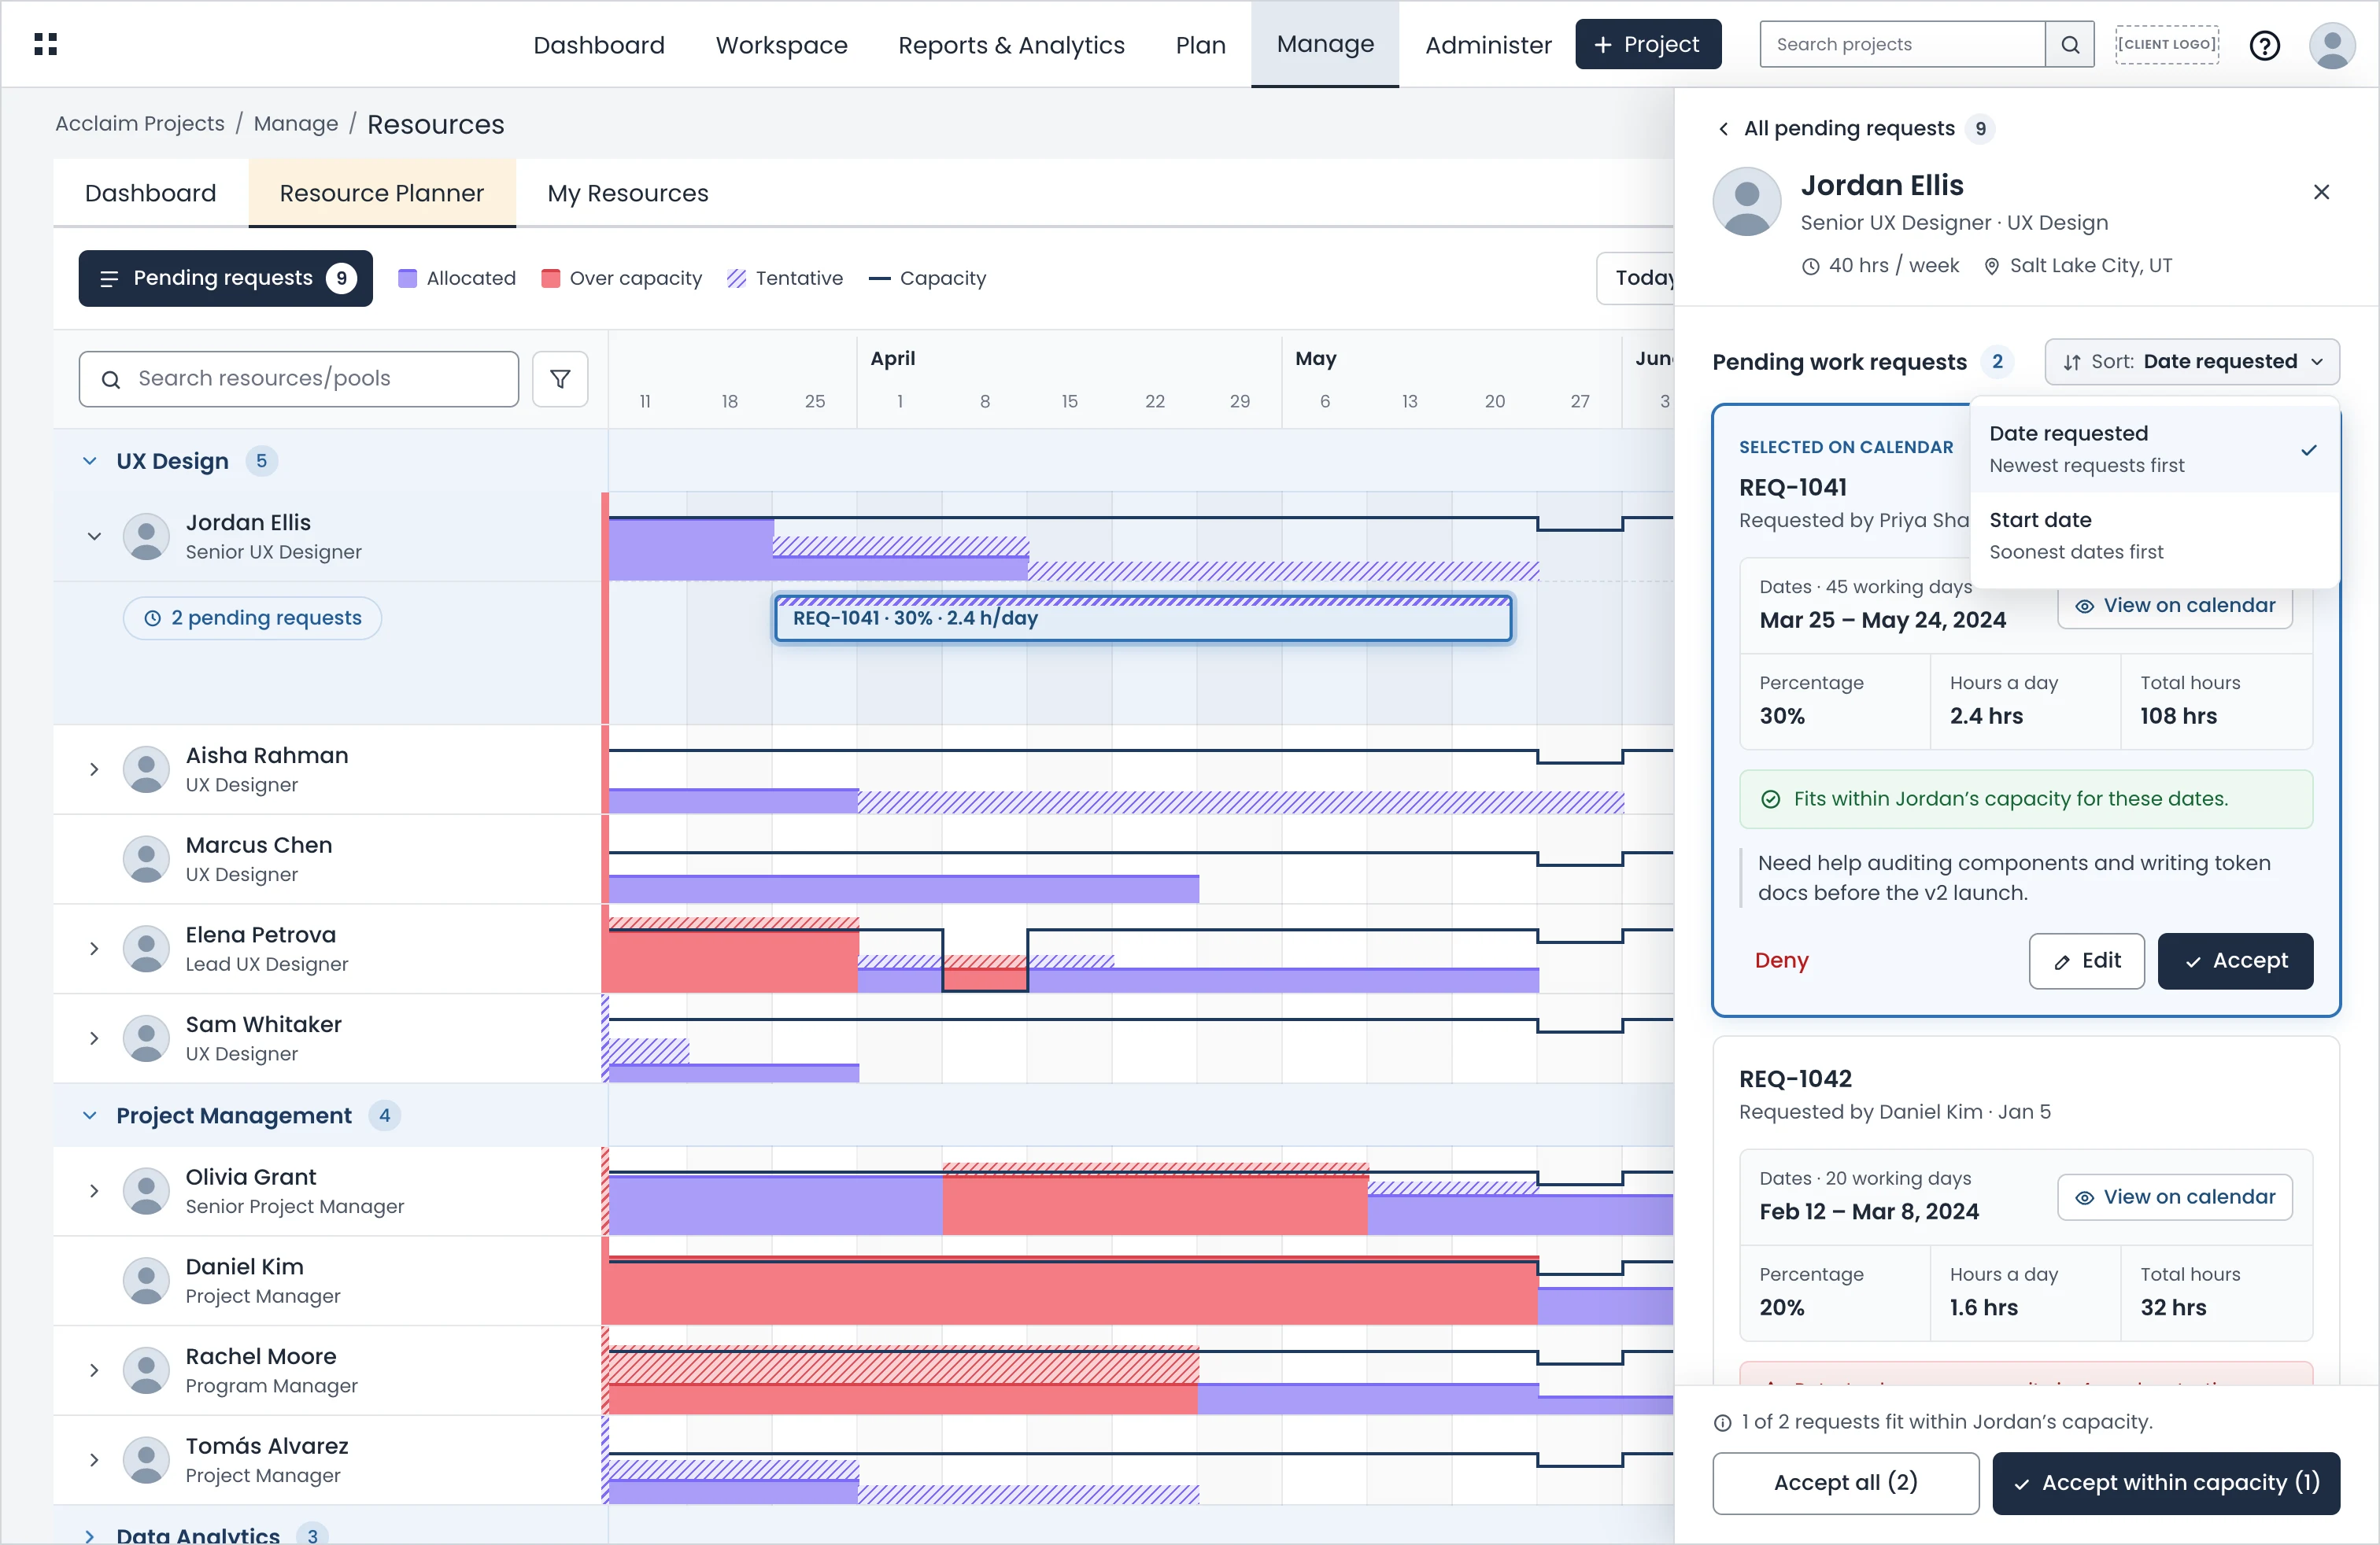Expand Elena Petrova row
The image size is (2380, 1545).
94,949
